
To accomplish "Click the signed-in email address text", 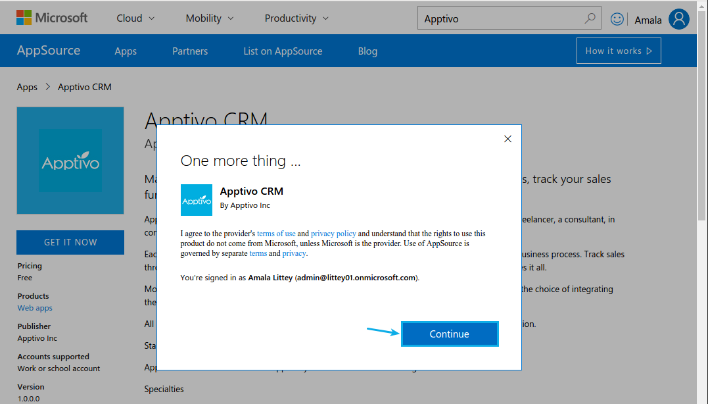I will [x=356, y=278].
